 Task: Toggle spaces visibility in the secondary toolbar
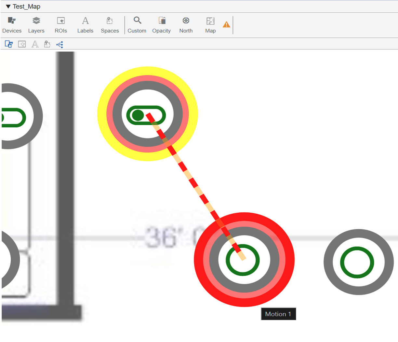47,44
